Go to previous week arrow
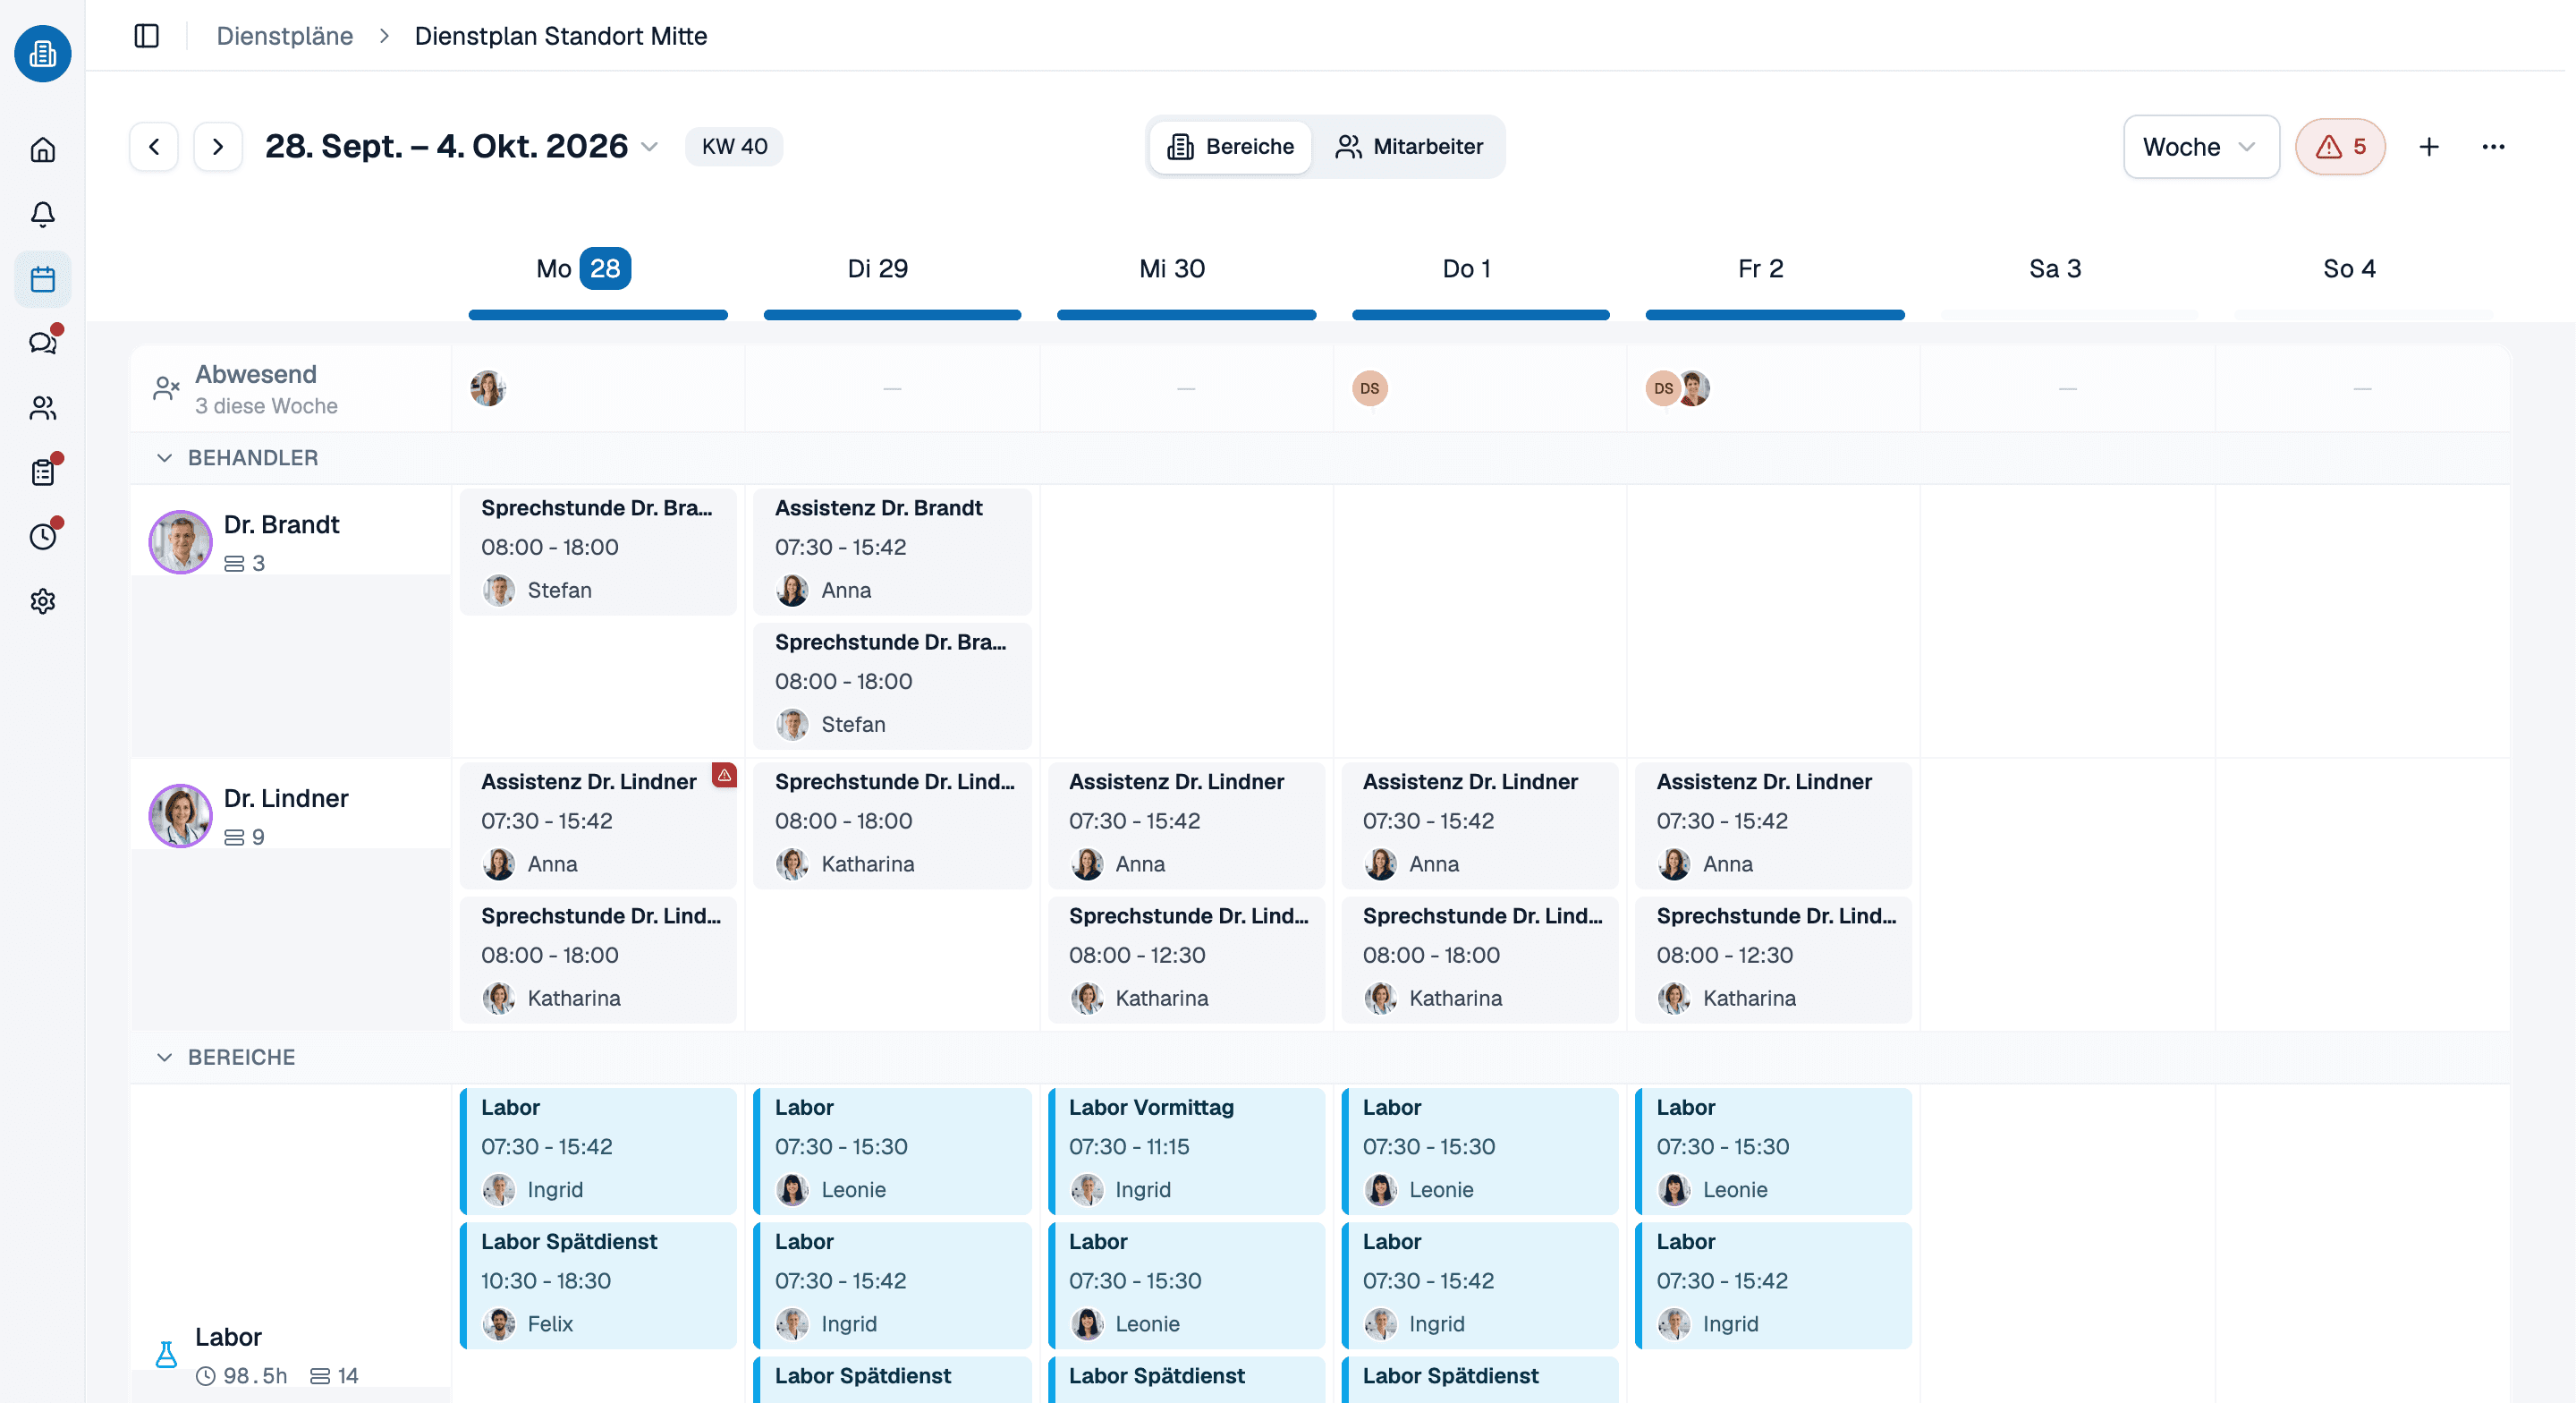This screenshot has width=2576, height=1403. (x=154, y=147)
